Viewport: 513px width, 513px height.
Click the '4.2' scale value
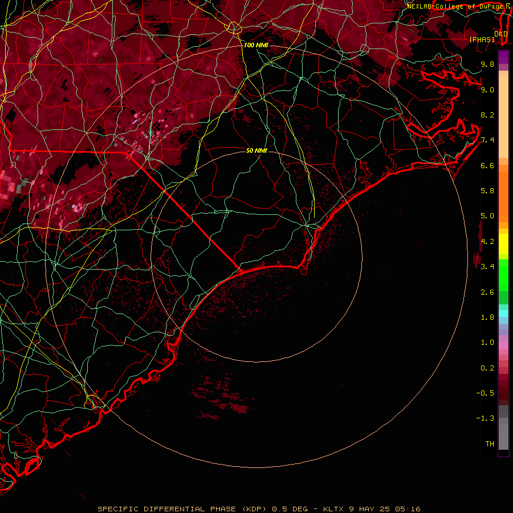[487, 241]
